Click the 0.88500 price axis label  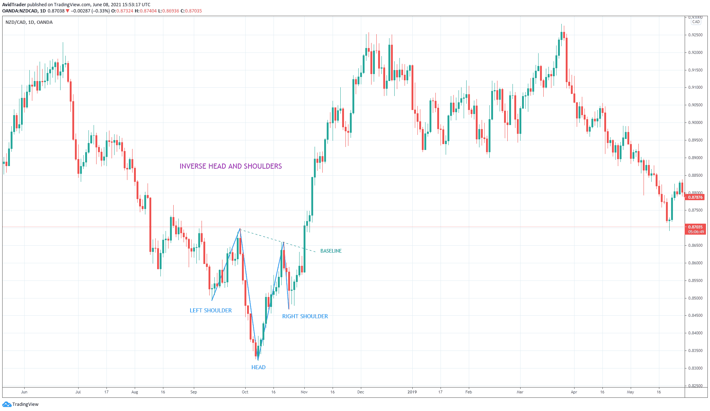(695, 176)
